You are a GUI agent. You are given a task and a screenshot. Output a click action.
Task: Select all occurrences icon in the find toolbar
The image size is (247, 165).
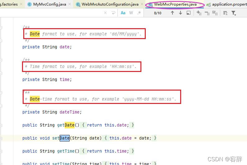point(215,13)
